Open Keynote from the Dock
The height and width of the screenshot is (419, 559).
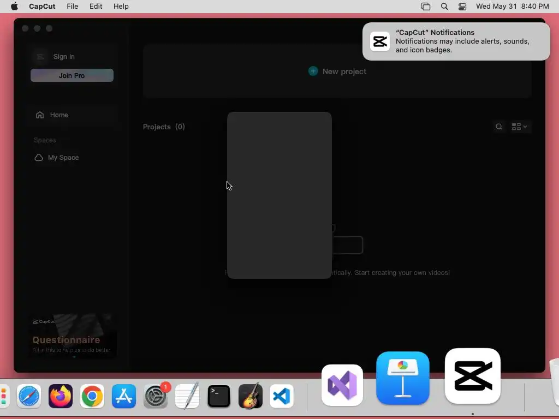(403, 379)
